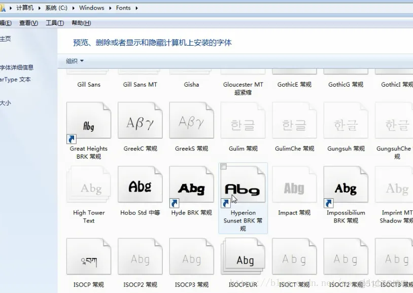This screenshot has width=413, height=293.
Task: Click the GothicE 常规 label
Action: click(x=294, y=85)
